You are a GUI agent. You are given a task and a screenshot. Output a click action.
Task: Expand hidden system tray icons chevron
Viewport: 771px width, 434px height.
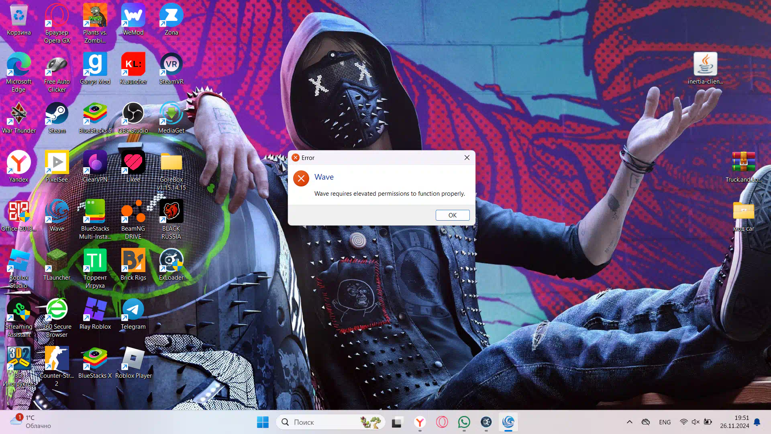(x=630, y=422)
